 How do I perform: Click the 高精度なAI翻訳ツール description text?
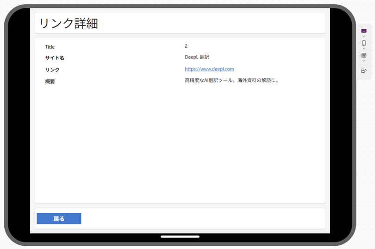[x=232, y=80]
